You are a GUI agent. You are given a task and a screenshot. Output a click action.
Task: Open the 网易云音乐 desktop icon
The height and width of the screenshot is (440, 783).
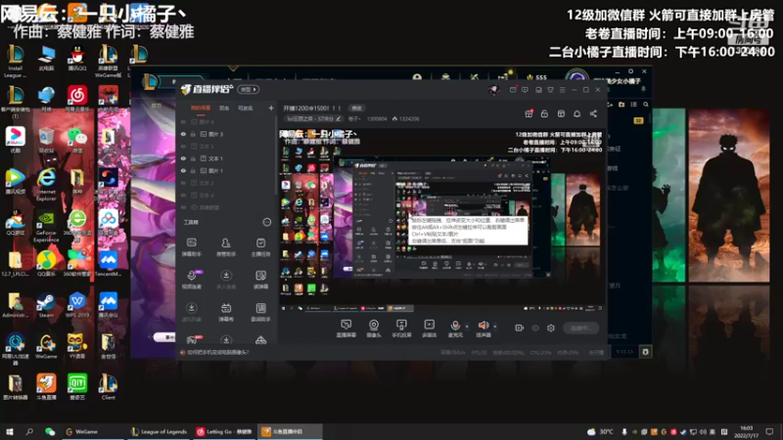click(77, 98)
